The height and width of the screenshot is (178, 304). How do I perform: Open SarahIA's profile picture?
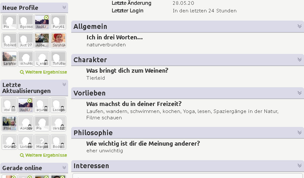tap(58, 40)
